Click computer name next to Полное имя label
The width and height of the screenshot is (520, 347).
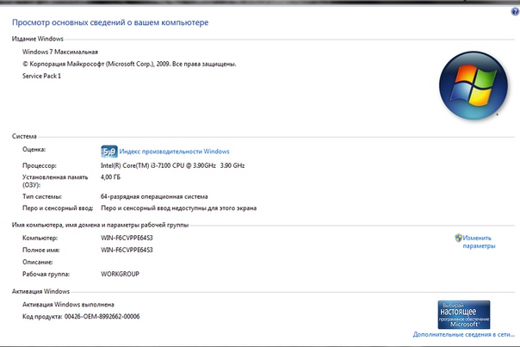[127, 250]
